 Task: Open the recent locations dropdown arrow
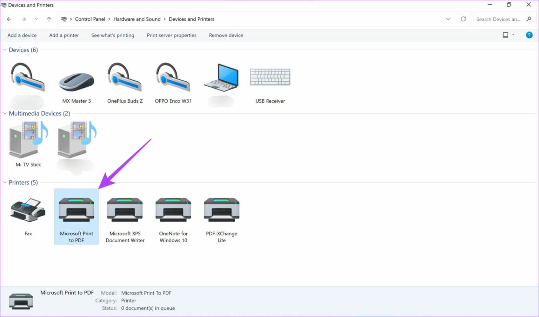coord(36,19)
